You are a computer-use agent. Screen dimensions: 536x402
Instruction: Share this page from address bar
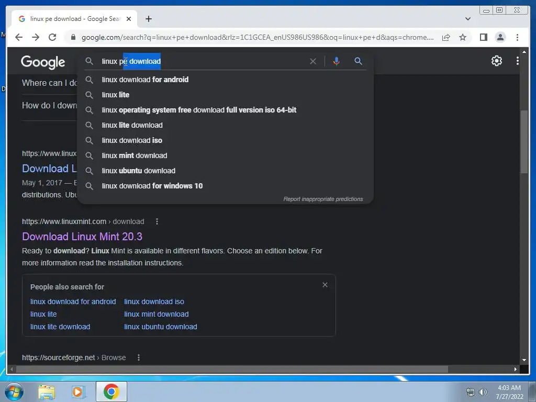[x=446, y=37]
